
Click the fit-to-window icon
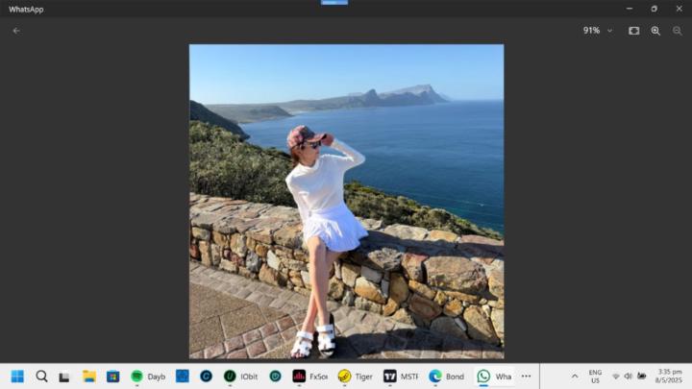[634, 31]
